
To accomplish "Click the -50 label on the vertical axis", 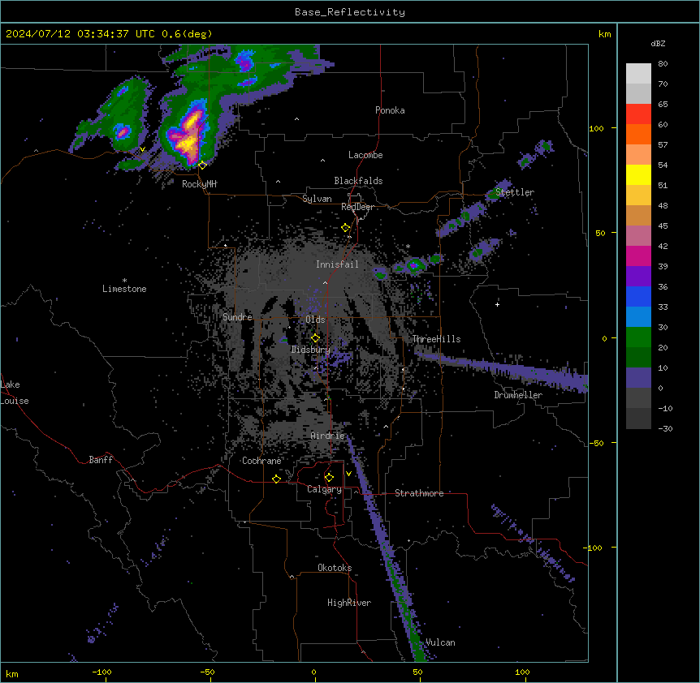I will point(596,443).
